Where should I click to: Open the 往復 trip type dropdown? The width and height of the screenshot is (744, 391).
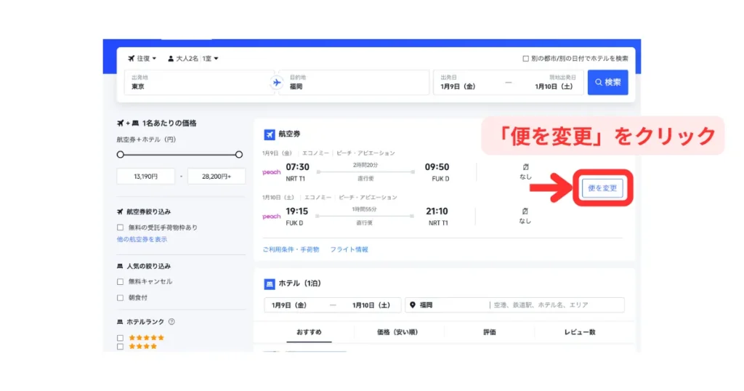(142, 58)
